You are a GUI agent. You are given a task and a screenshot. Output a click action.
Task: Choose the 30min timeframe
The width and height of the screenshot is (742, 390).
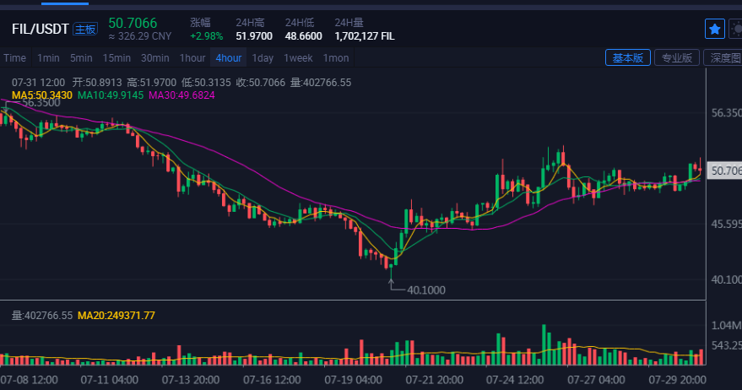155,58
